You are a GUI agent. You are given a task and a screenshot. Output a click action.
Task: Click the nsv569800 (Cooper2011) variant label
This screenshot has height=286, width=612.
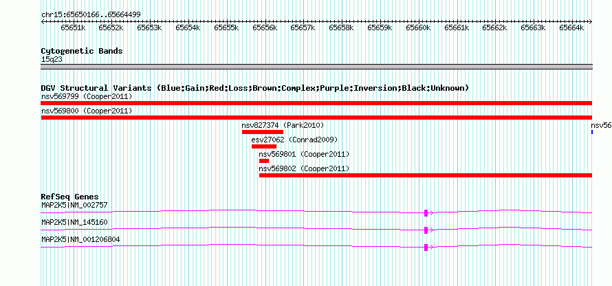(87, 111)
